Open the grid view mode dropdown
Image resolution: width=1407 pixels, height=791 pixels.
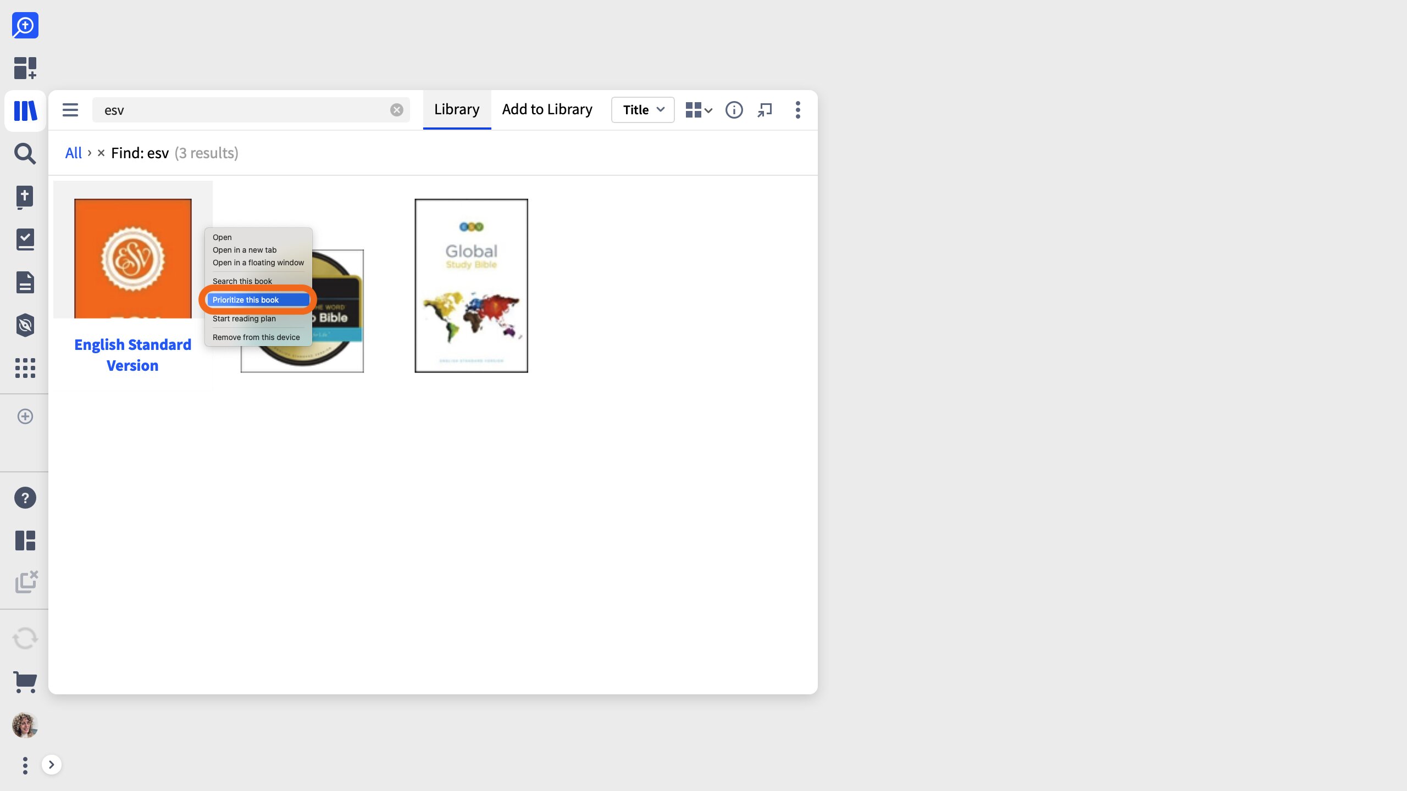tap(699, 110)
